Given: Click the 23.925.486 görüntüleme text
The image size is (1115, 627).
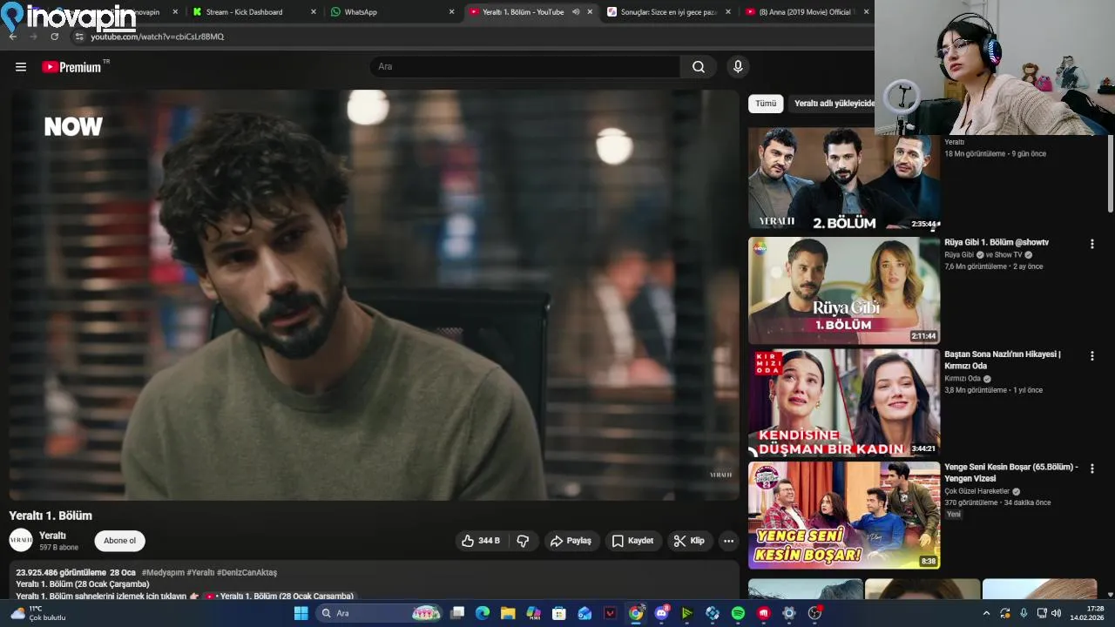Looking at the screenshot, I should pos(61,573).
